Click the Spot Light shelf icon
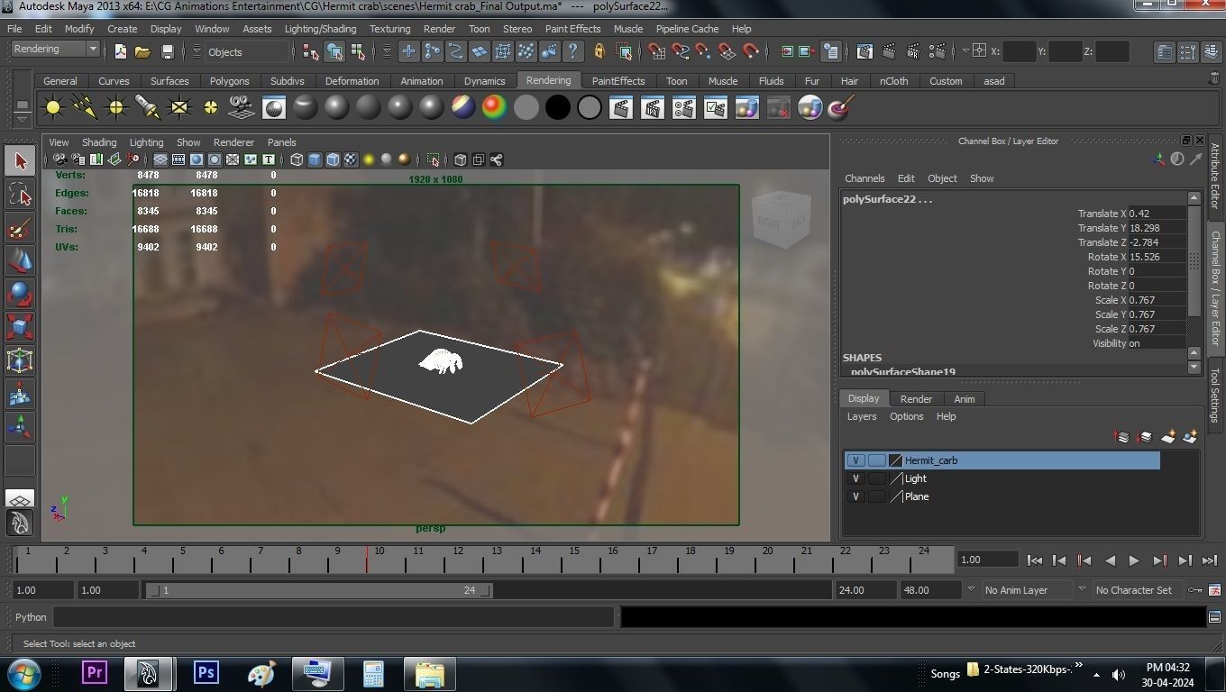Screen dimensions: 1226x692 click(148, 108)
